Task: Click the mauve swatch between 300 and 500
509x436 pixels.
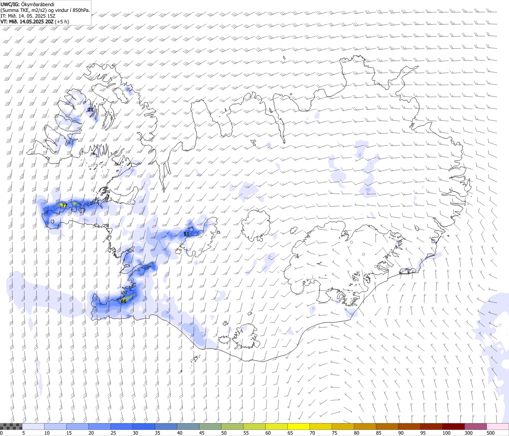Action: coord(475,427)
